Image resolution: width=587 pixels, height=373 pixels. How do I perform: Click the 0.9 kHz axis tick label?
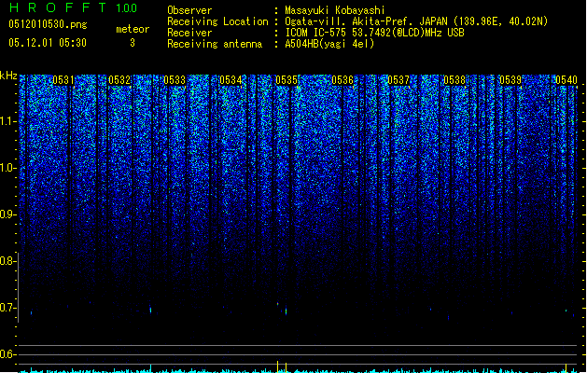coord(7,214)
